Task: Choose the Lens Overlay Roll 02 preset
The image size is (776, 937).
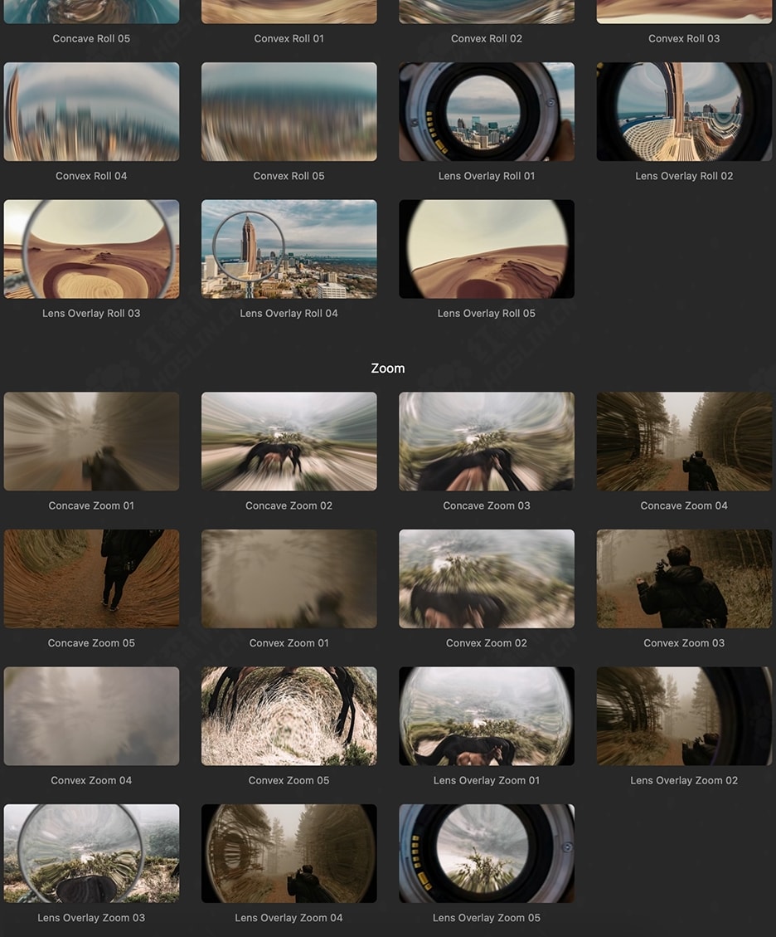Action: coord(684,112)
